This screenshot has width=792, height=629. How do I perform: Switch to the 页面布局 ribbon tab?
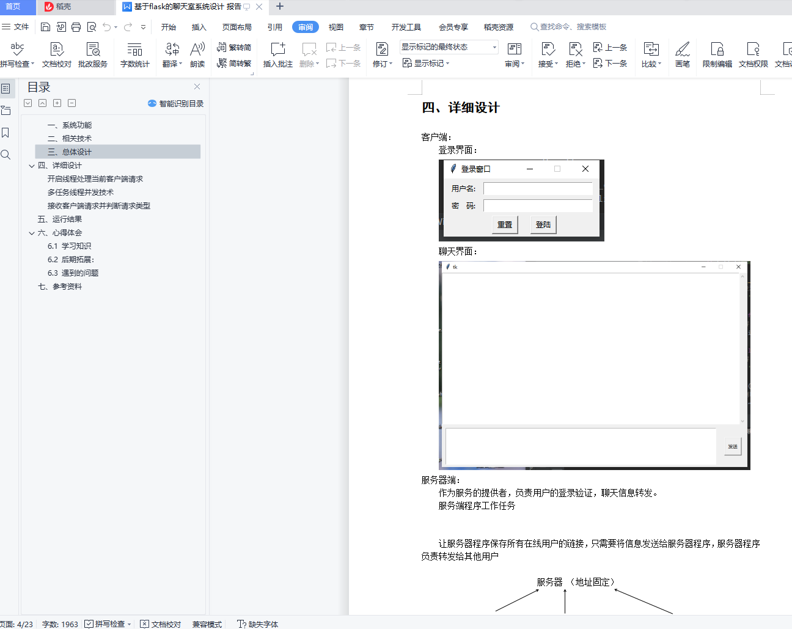237,27
